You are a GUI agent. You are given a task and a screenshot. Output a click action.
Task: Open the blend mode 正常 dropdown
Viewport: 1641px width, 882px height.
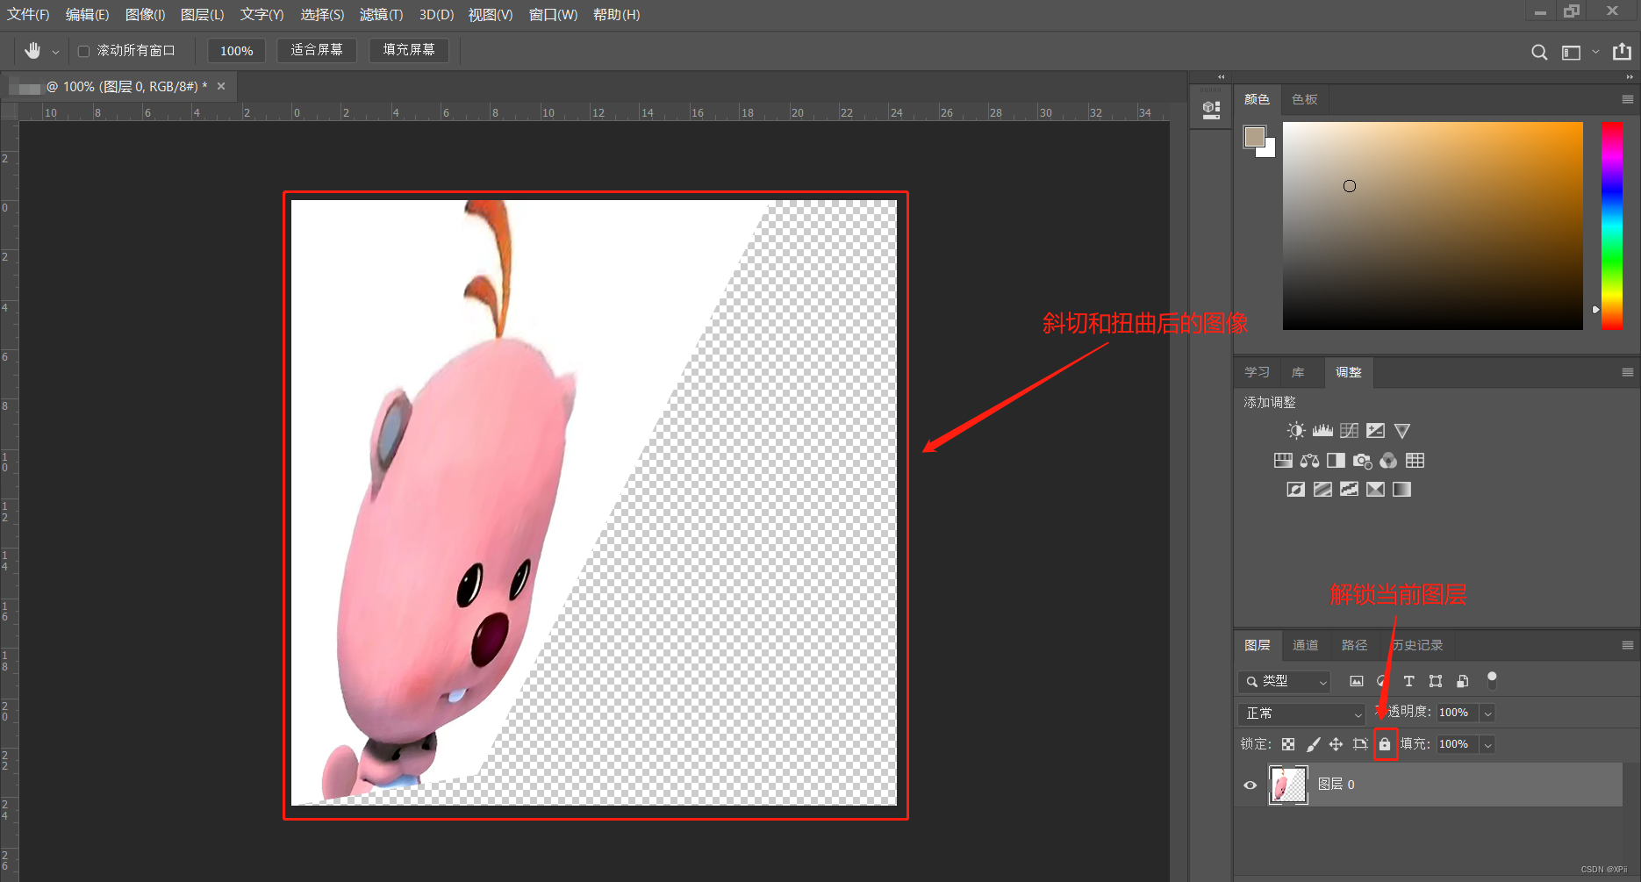point(1301,713)
